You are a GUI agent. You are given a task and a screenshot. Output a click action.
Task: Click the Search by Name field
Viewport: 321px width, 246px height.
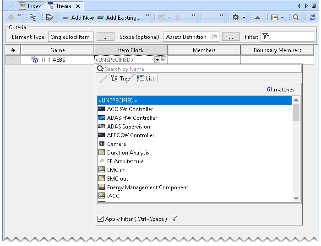201,69
